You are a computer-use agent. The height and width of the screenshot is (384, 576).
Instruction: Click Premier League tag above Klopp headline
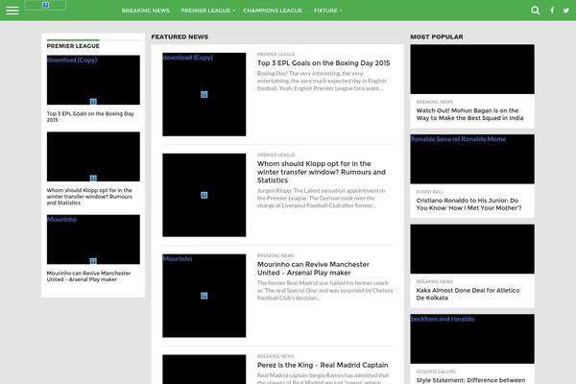pyautogui.click(x=276, y=156)
